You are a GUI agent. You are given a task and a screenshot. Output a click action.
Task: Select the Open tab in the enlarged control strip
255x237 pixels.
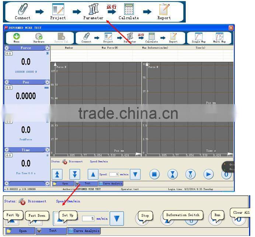pyautogui.click(x=20, y=231)
